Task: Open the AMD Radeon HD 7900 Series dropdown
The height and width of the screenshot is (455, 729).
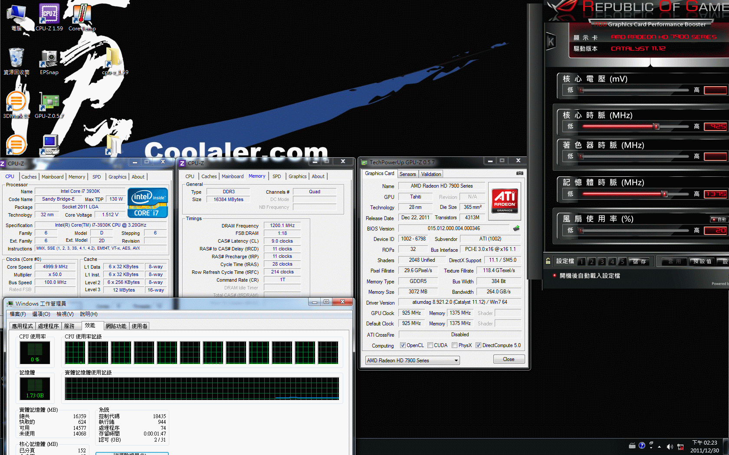Action: click(412, 360)
